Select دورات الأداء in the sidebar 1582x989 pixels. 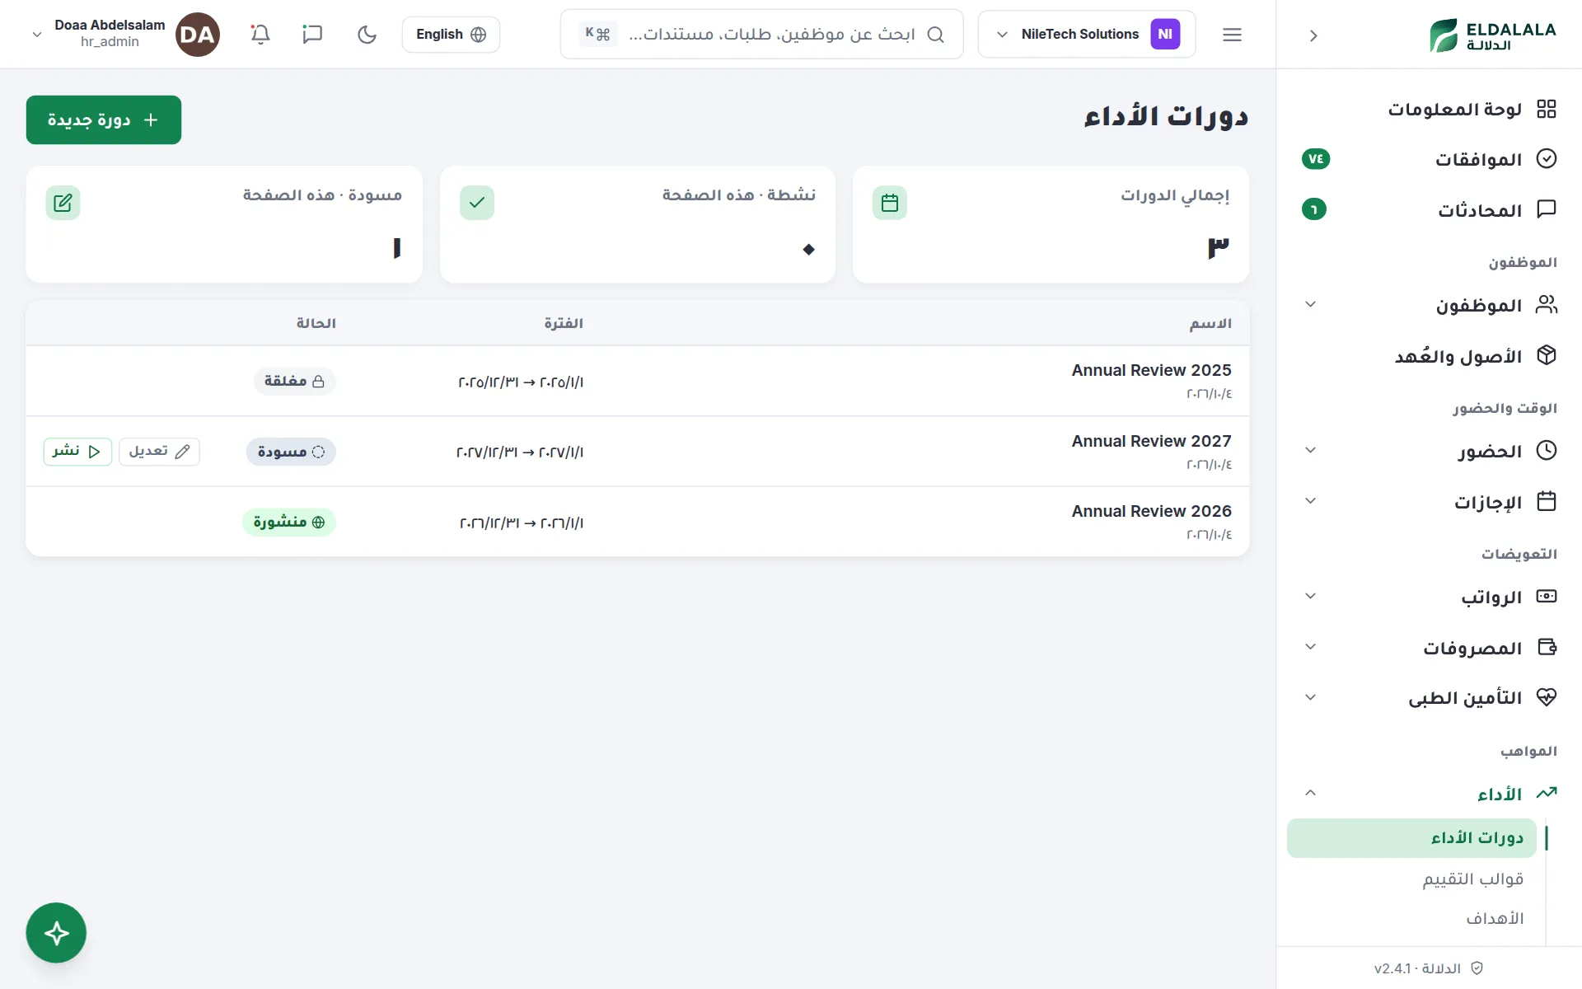(1411, 838)
